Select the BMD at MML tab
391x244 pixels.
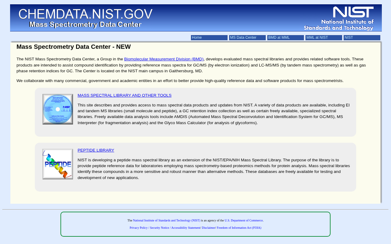286,38
